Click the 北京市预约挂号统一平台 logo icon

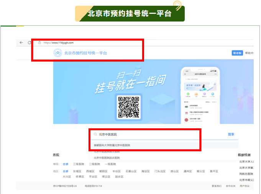click(x=57, y=53)
